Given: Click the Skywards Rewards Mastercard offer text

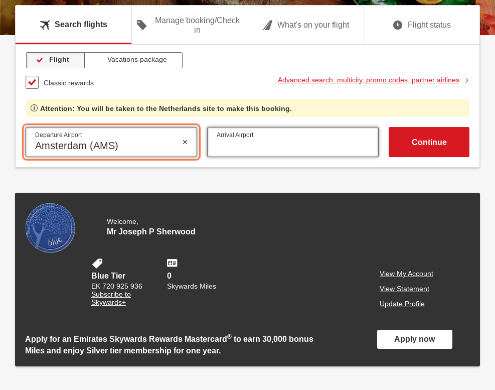Looking at the screenshot, I should [x=169, y=345].
